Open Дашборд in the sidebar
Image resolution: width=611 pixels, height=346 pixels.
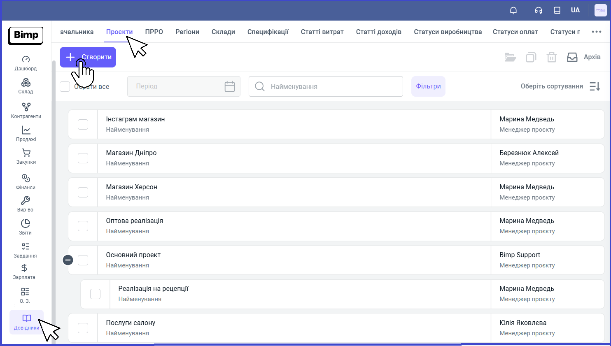tap(26, 63)
